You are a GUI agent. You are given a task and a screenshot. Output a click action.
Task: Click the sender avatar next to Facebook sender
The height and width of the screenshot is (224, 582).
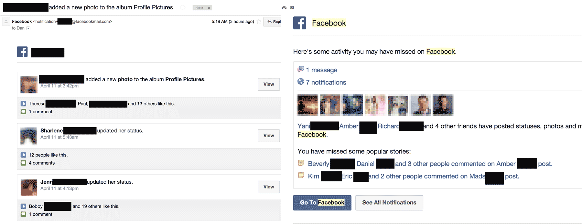click(6, 22)
